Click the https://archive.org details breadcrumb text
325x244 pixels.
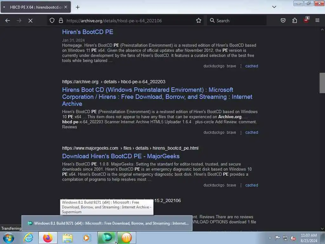point(114,82)
